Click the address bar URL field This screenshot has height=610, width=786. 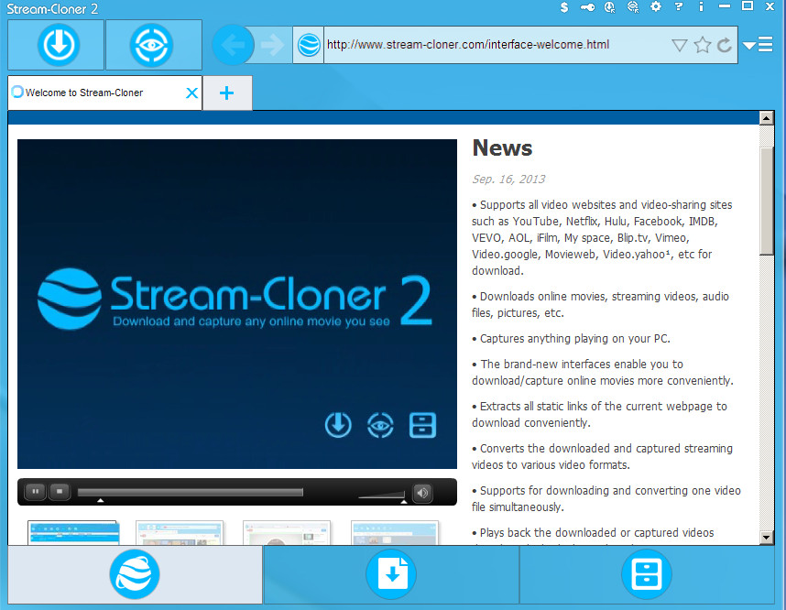coord(497,45)
